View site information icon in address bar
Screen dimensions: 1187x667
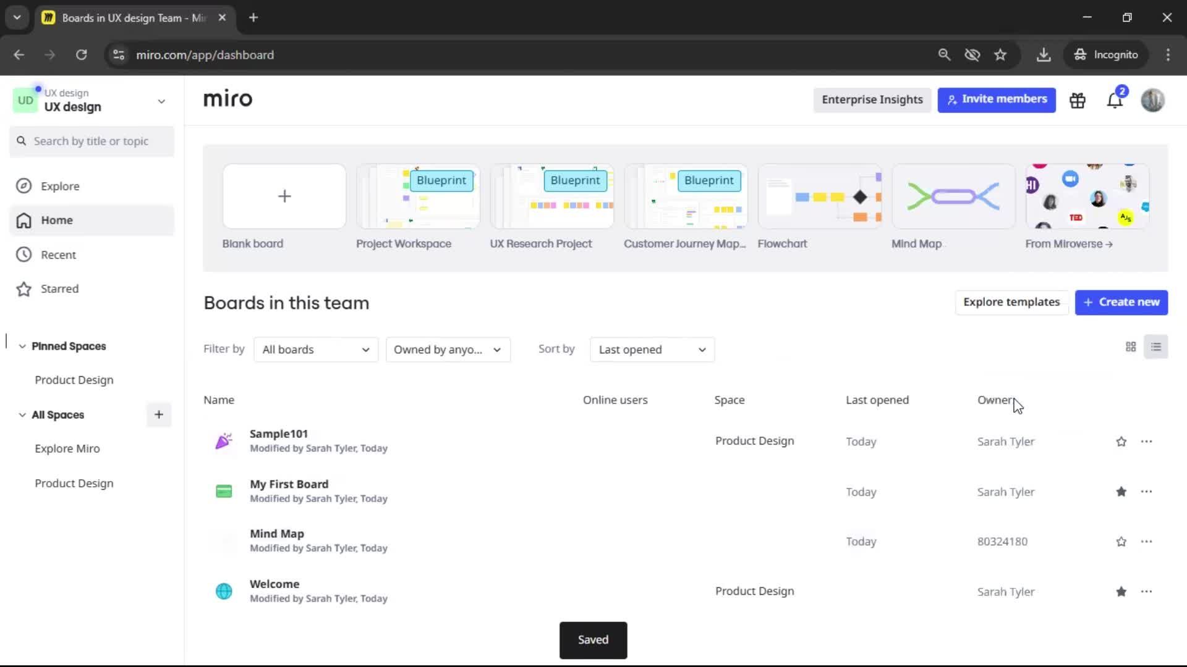pyautogui.click(x=119, y=55)
